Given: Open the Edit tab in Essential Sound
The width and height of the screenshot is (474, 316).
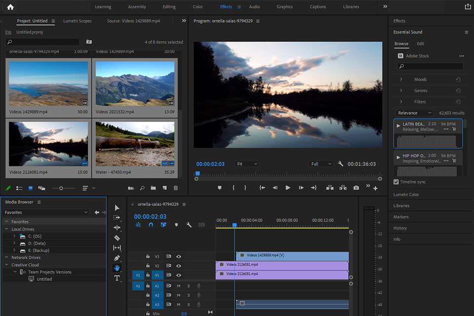Looking at the screenshot, I should [x=420, y=44].
